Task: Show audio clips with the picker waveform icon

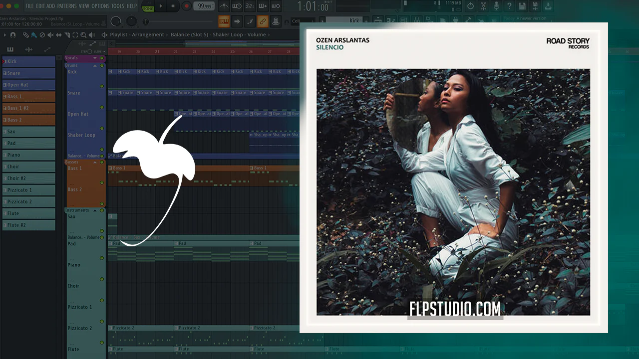Action: click(29, 49)
